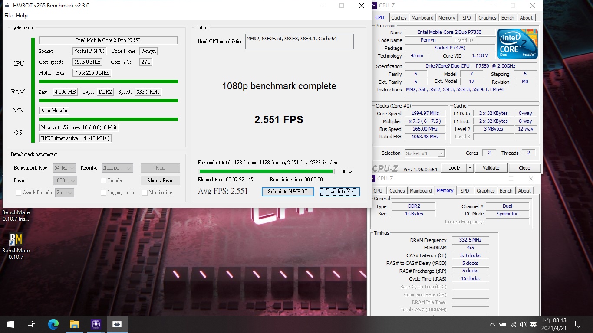Switch to Graphics tab in upper CPU-Z
Image resolution: width=593 pixels, height=333 pixels.
pos(487,18)
